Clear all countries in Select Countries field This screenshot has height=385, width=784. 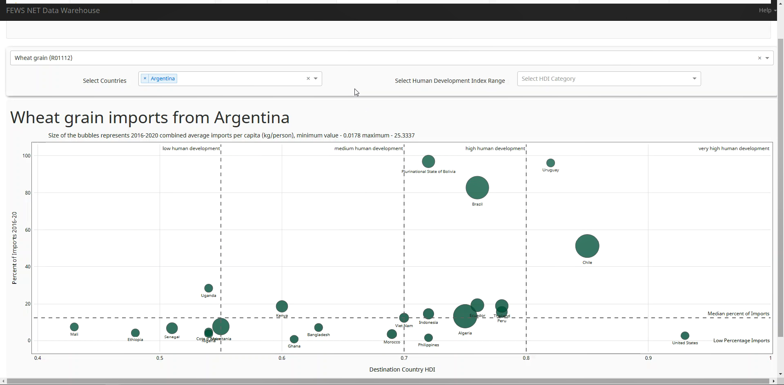(x=308, y=79)
